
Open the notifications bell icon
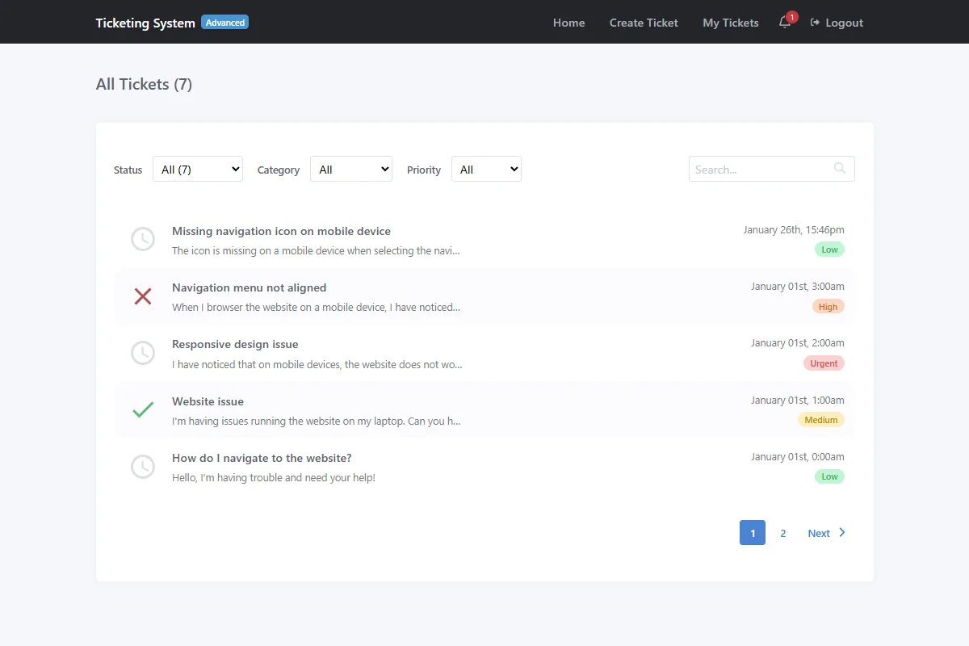coord(784,23)
